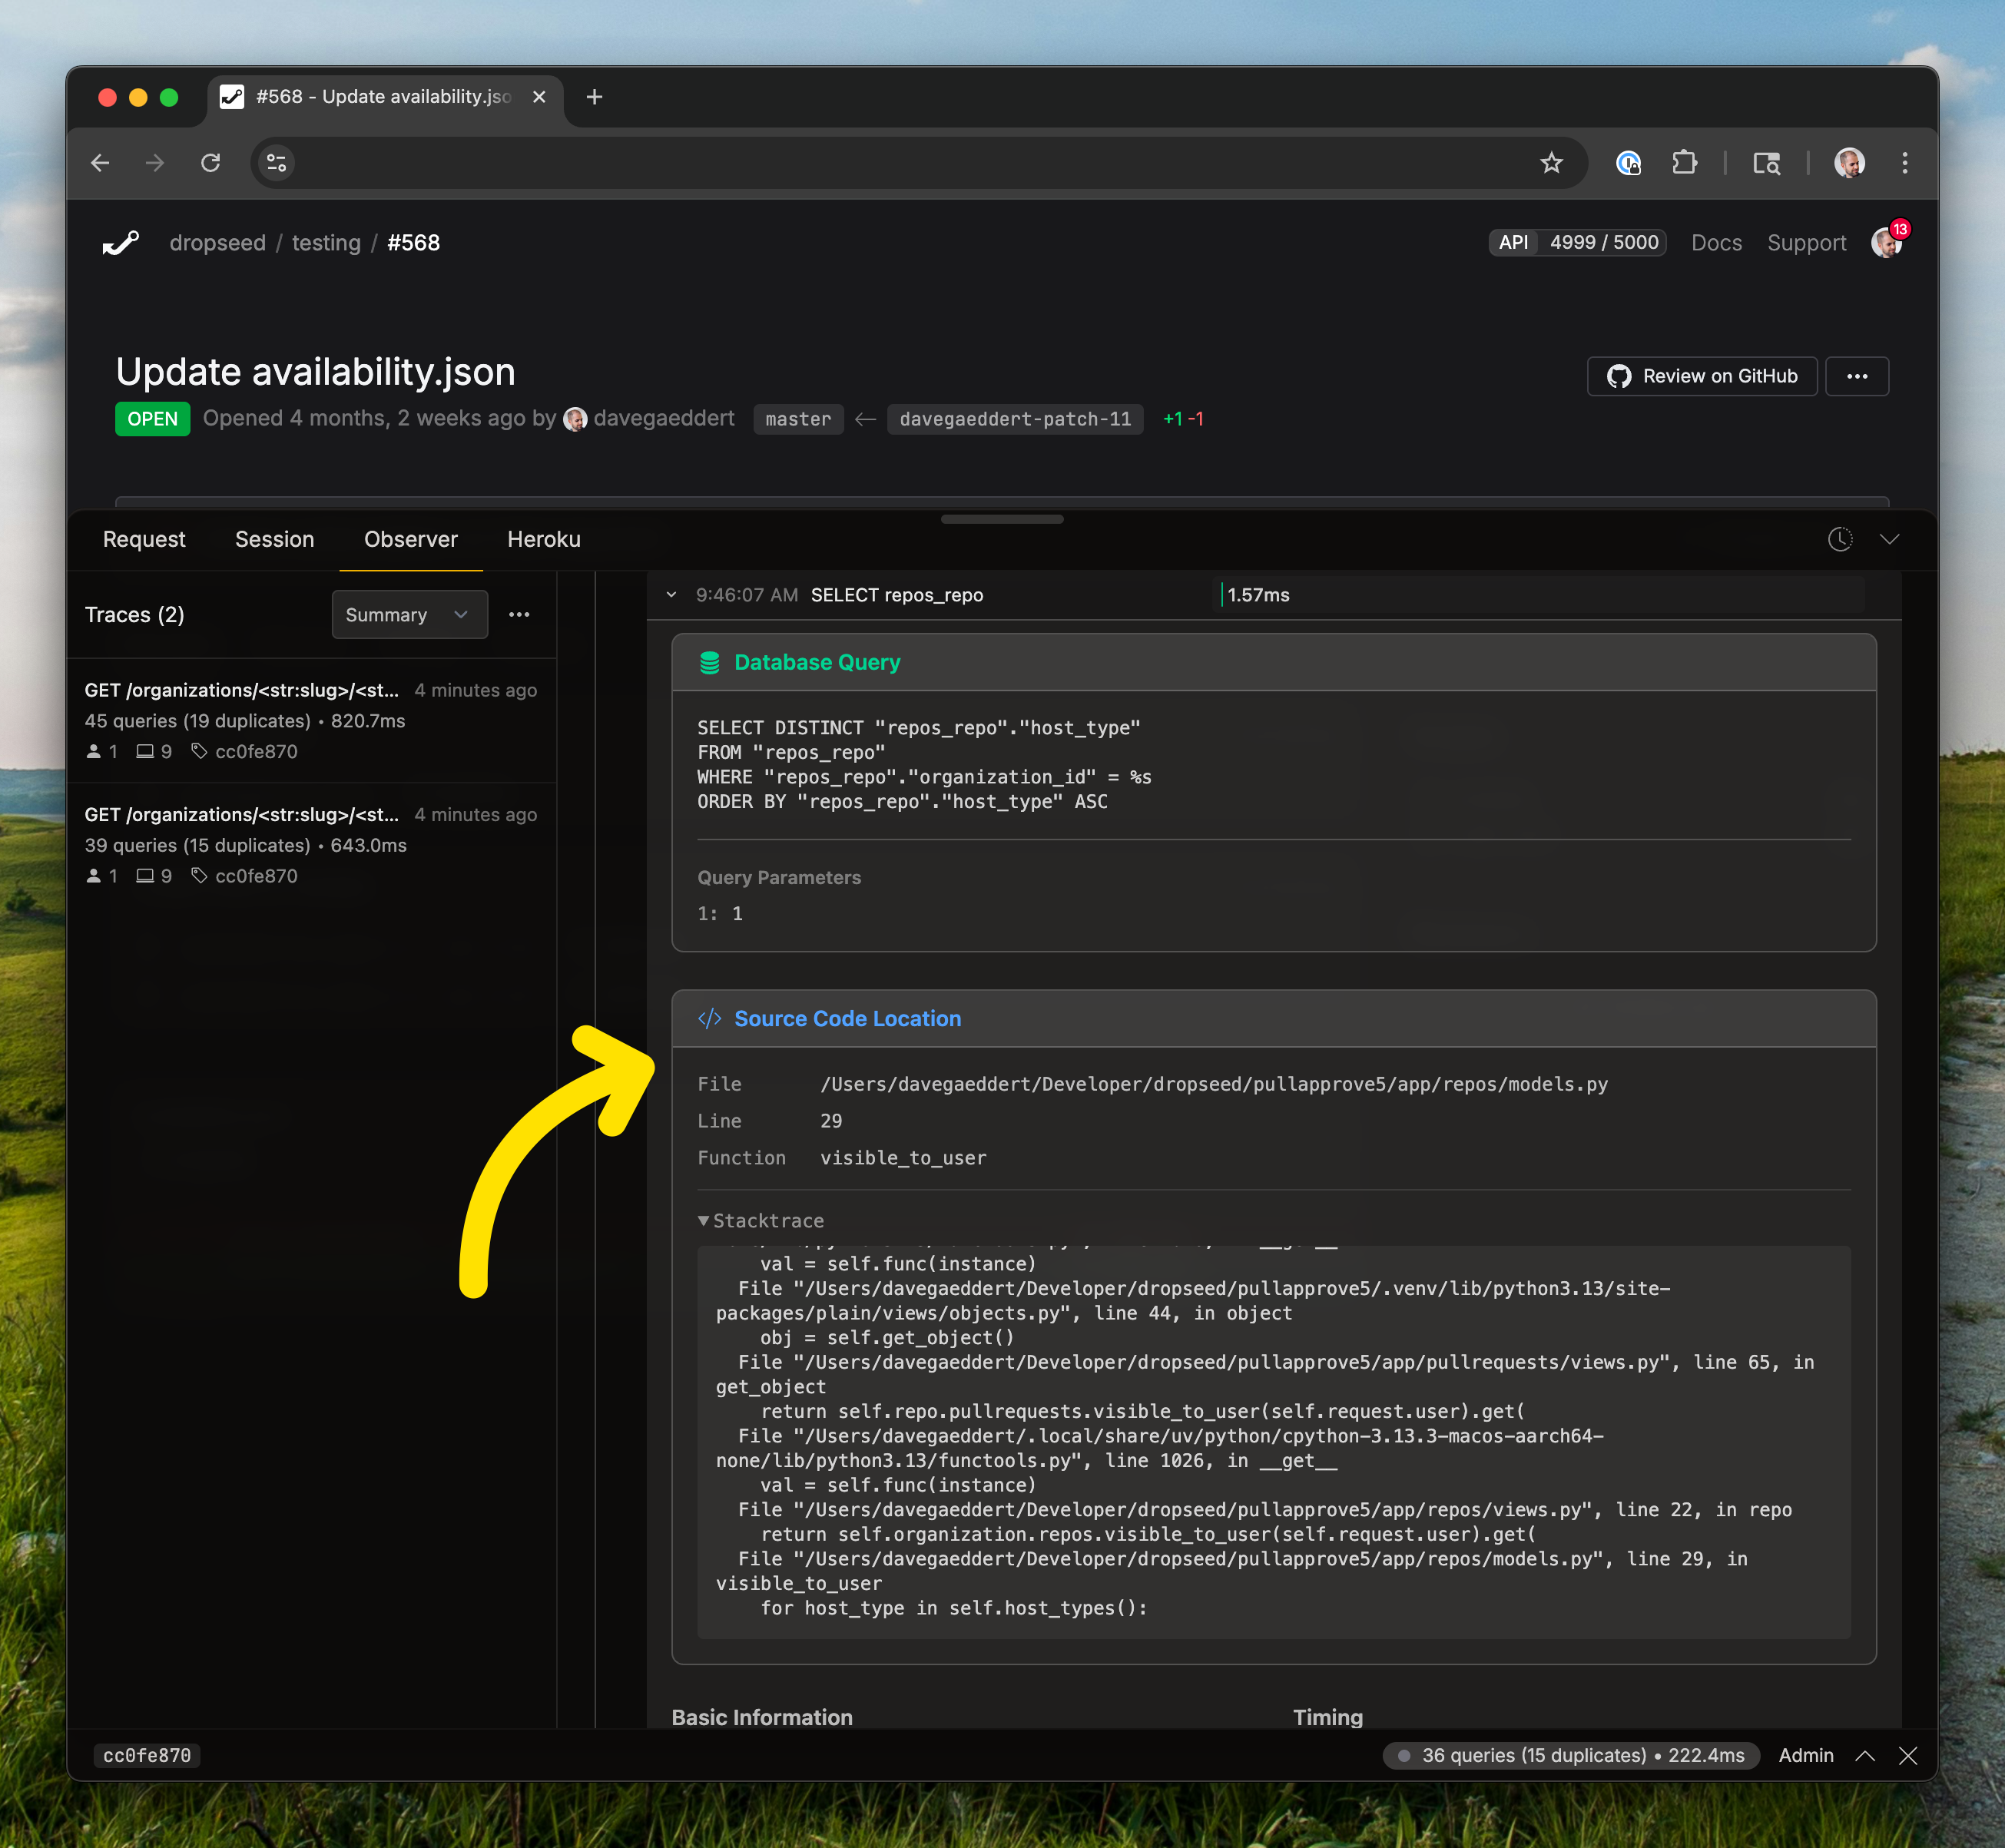Collapse the SELECT repos_repo query row
2005x1848 pixels.
[x=671, y=595]
